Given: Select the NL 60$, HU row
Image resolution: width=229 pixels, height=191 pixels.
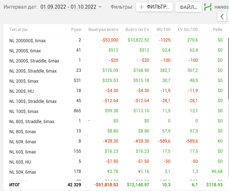Looking at the screenshot, I should [x=116, y=161].
